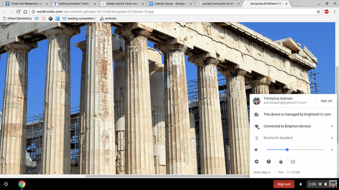This screenshot has height=190, width=339.
Task: Open the notifications bell on shelf
Action: [x=300, y=184]
